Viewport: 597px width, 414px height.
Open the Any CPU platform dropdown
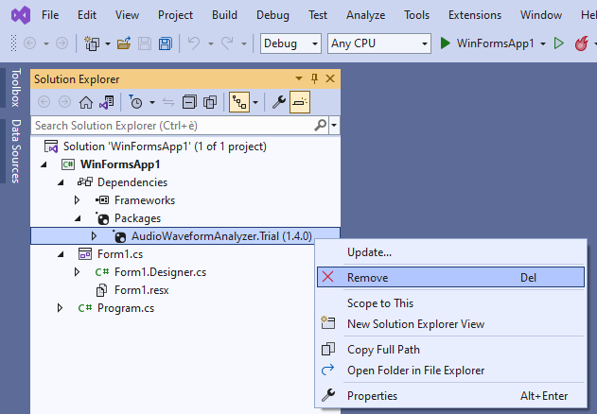(x=377, y=43)
